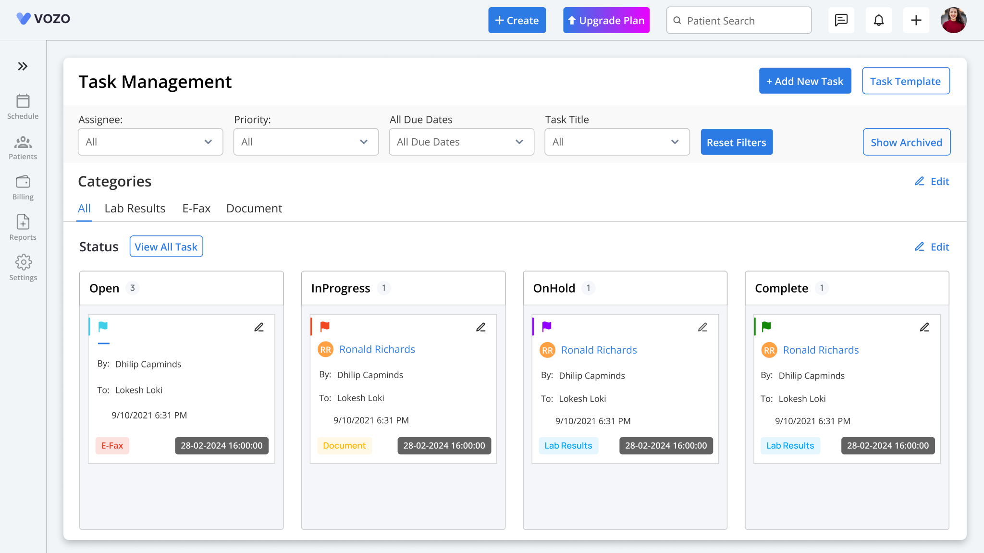Open the messages chat icon
Viewport: 984px width, 553px height.
[x=841, y=20]
